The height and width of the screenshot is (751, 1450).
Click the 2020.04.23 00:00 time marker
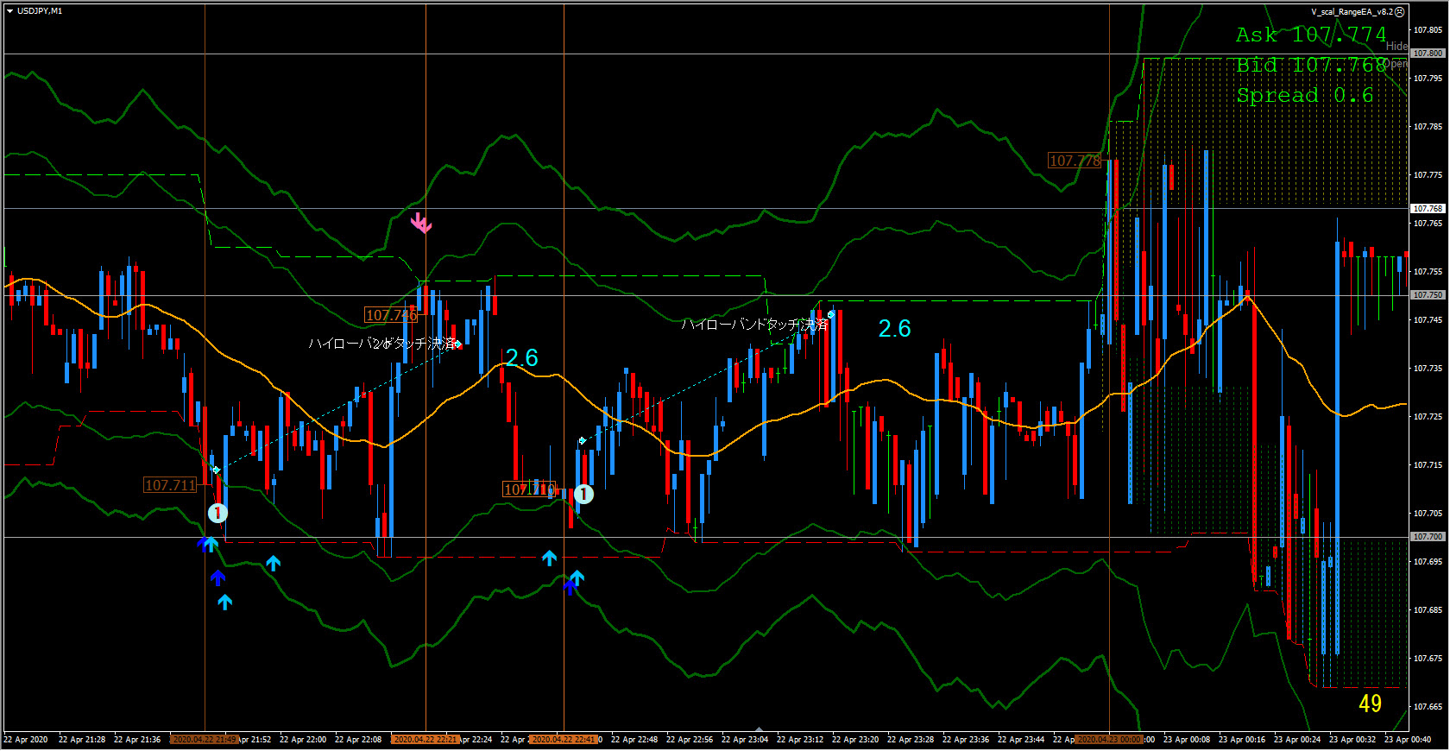1109,740
